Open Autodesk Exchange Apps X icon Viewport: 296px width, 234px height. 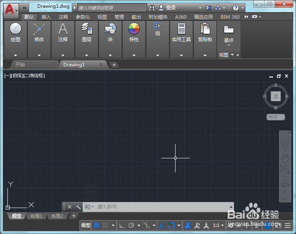(209, 8)
